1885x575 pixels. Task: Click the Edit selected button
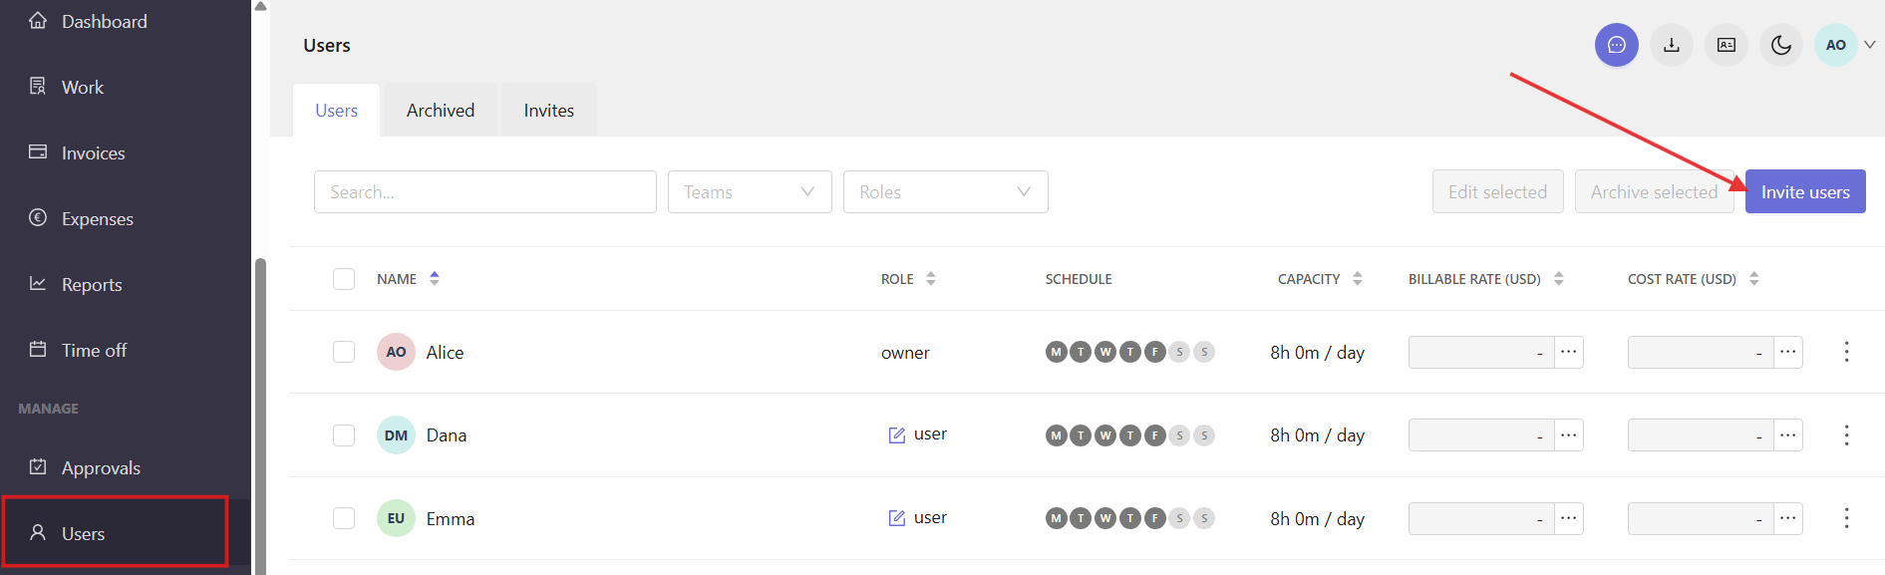pos(1498,191)
